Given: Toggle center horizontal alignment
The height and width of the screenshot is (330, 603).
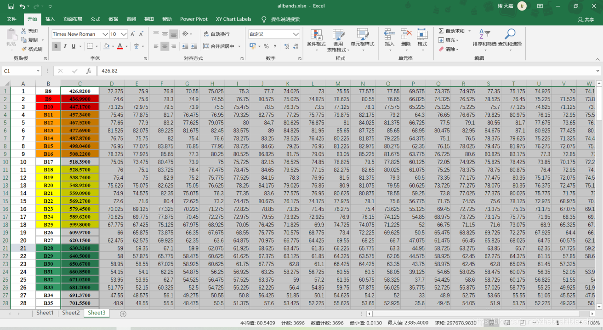Looking at the screenshot, I should click(x=165, y=46).
